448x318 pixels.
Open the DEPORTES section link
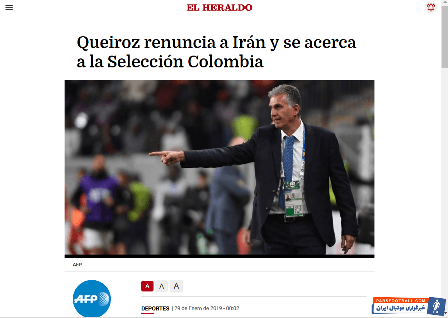[x=155, y=308]
